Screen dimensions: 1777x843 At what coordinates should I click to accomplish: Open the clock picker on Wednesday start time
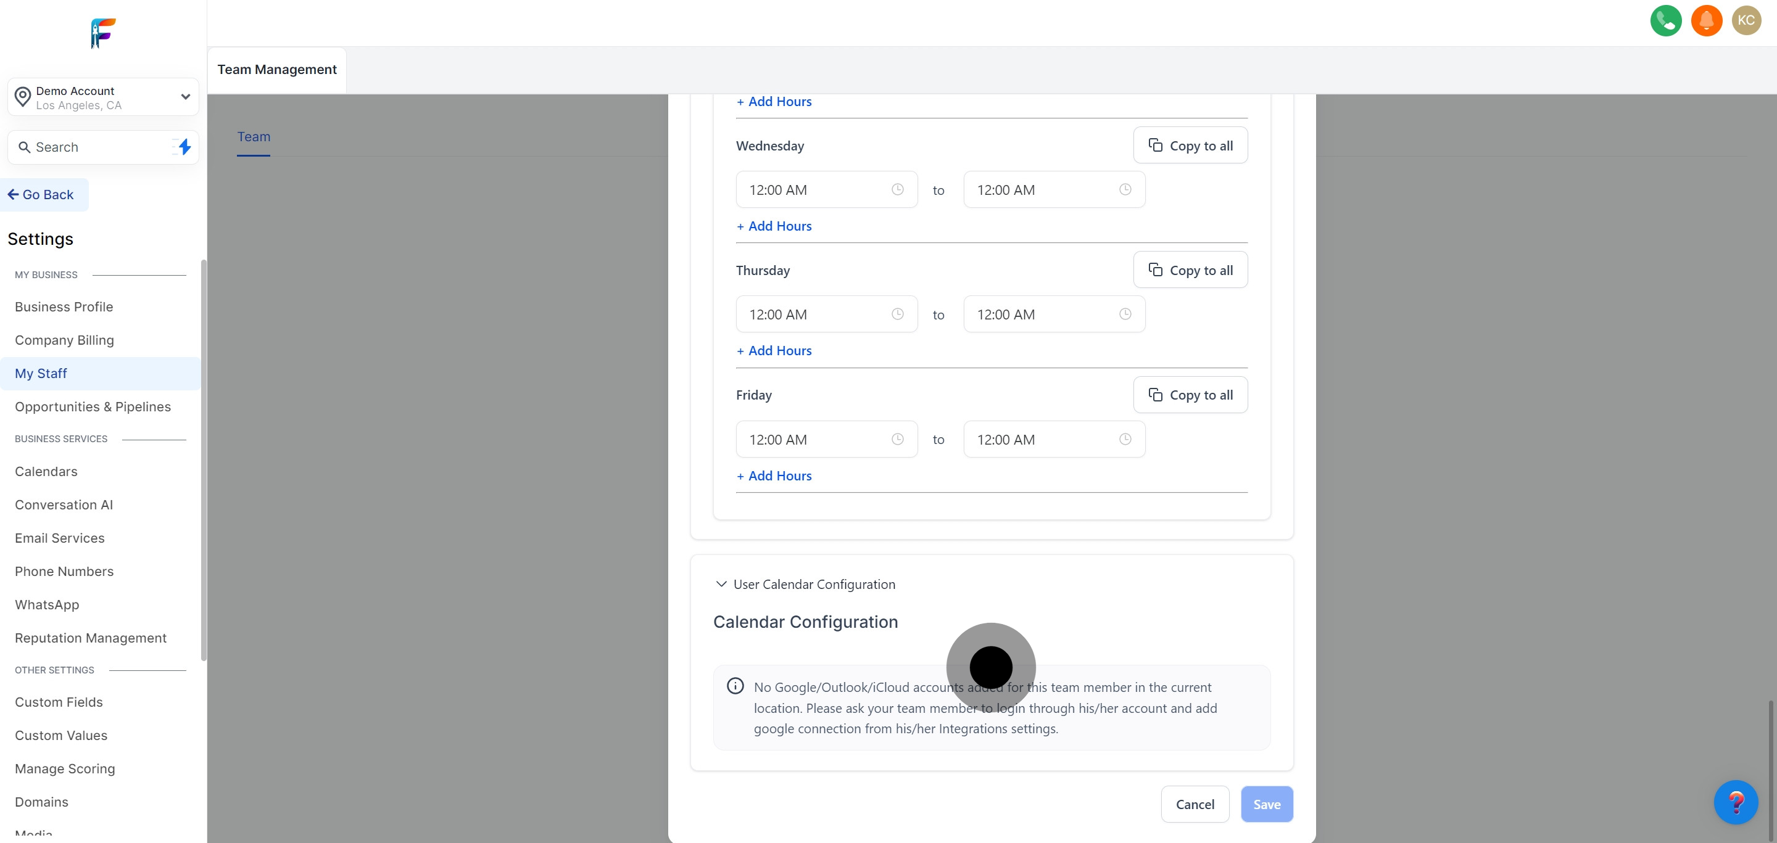[898, 189]
